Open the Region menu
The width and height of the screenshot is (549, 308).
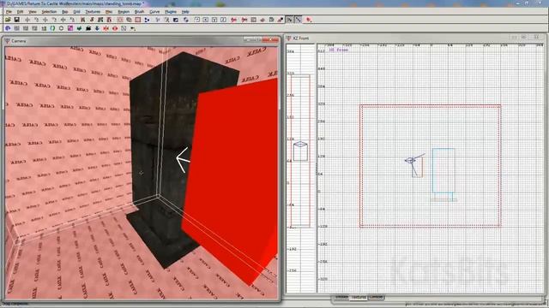[124, 11]
